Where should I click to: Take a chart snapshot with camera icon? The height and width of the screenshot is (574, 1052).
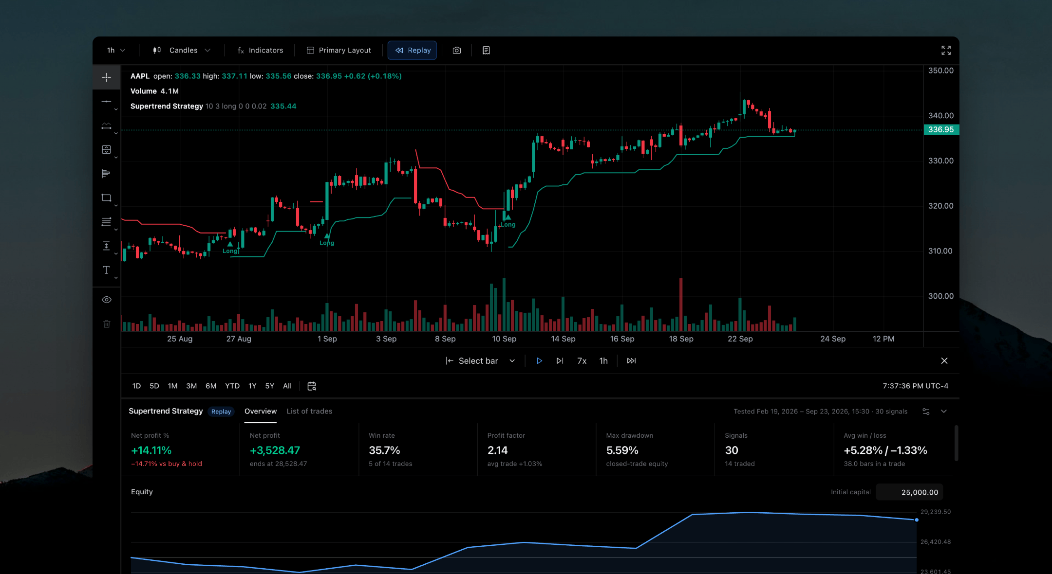tap(457, 51)
